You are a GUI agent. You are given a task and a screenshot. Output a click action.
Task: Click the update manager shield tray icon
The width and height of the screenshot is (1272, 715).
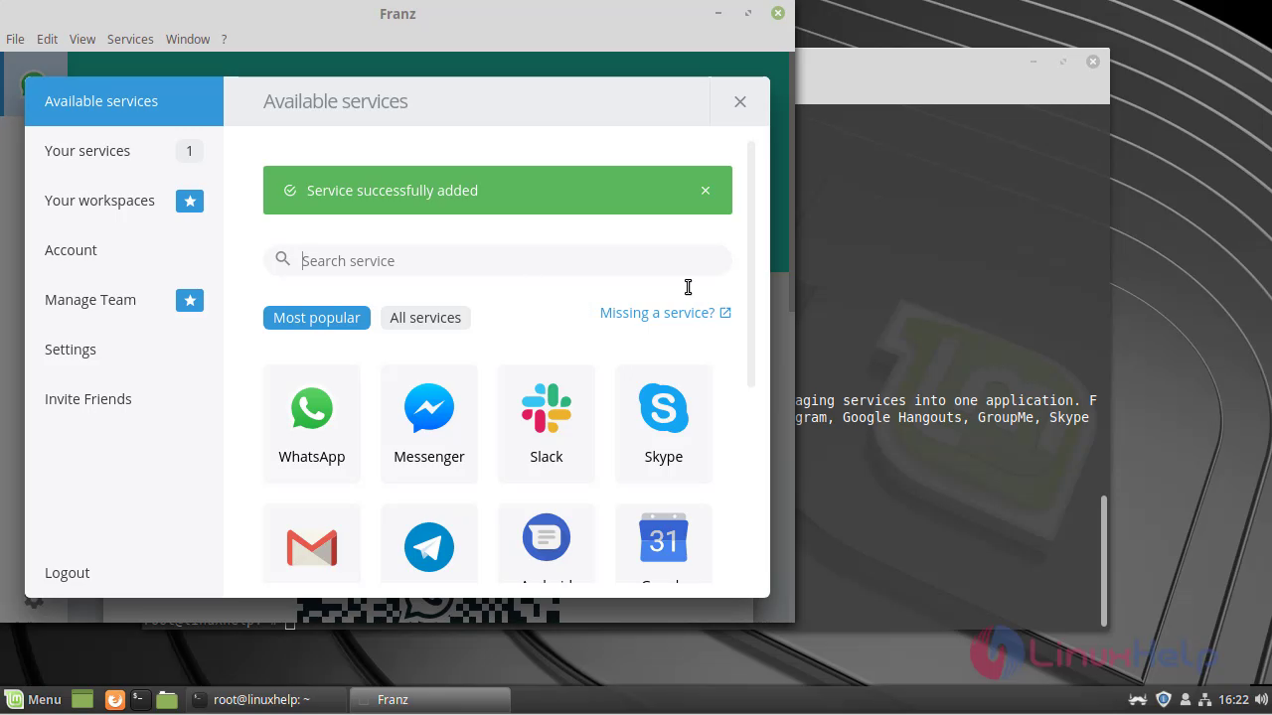click(x=1164, y=699)
